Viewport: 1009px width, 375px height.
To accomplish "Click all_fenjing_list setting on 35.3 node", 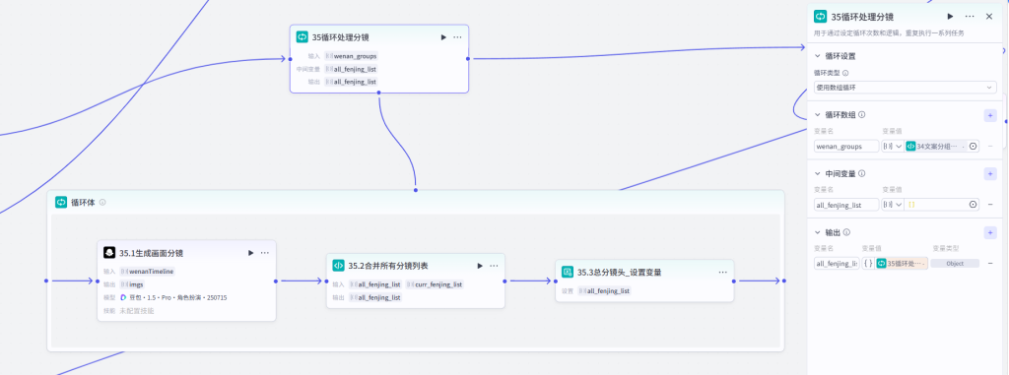I will tap(605, 290).
